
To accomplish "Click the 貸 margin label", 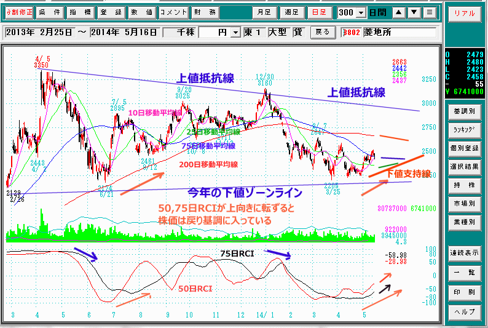I will [298, 32].
